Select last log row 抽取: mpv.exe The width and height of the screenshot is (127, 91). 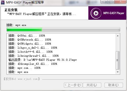18,72
